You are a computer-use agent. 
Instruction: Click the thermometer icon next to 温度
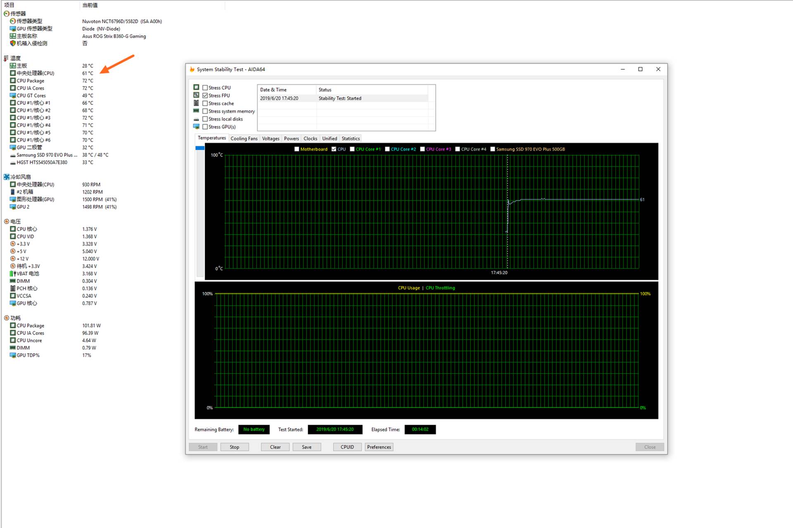point(6,58)
